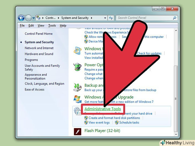Image resolution: width=195 pixels, height=146 pixels.
Task: Click the magnifier search icon
Action: (175, 18)
